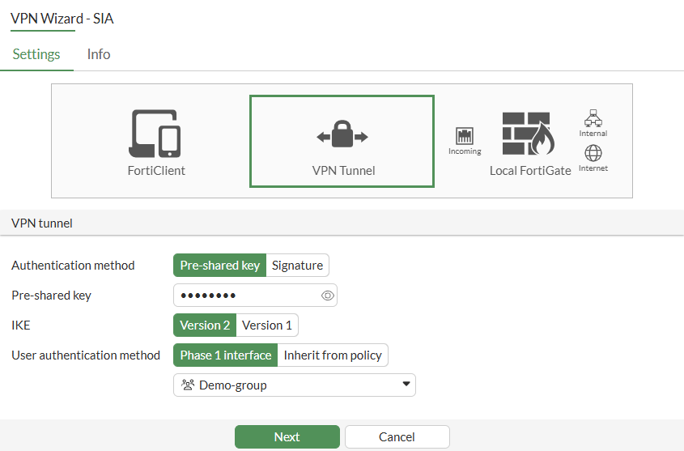
Task: Select the VPN Tunnel padlock icon
Action: 342,134
